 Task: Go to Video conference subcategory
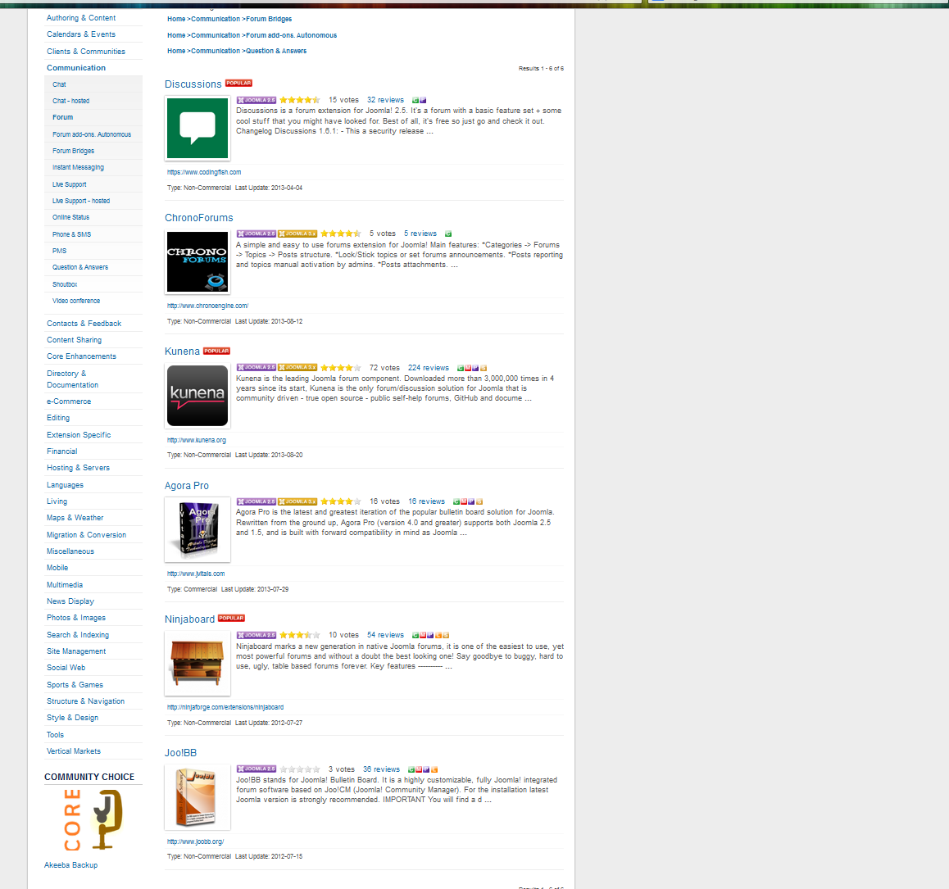click(76, 301)
